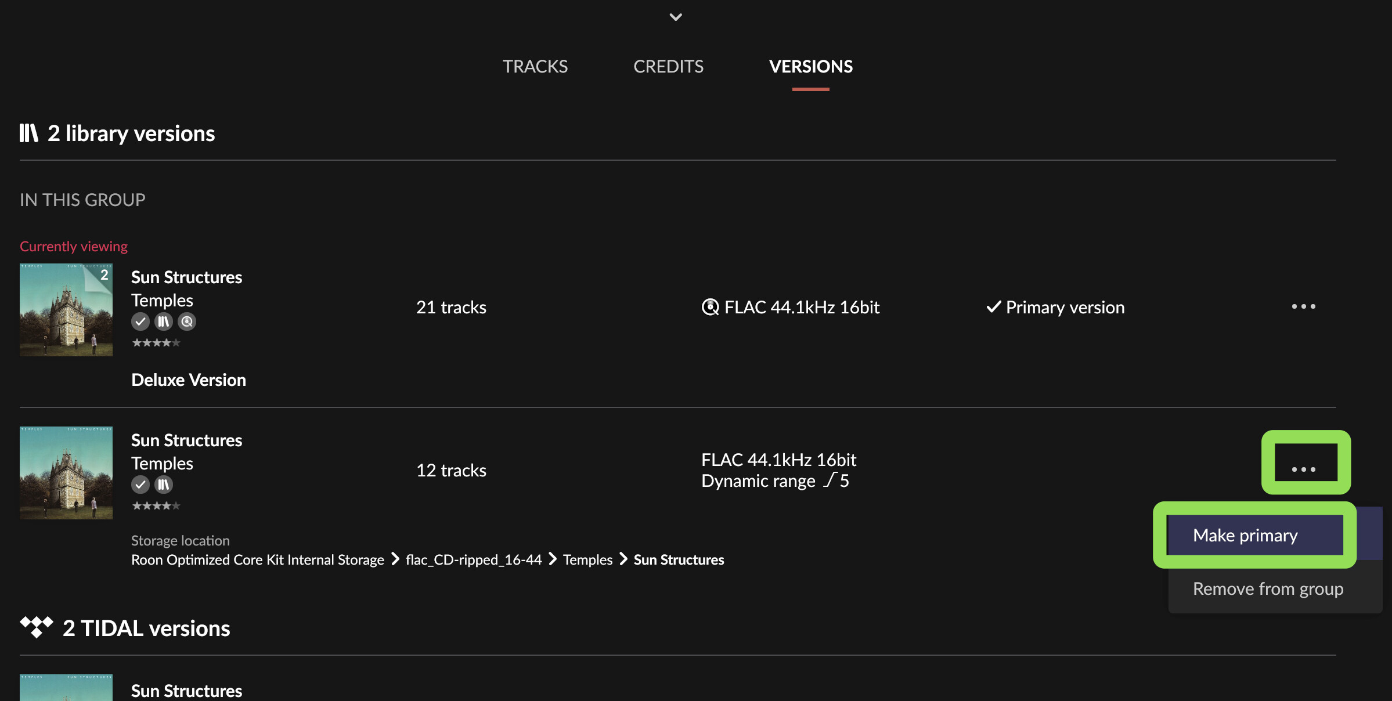Open the VERSIONS tab
This screenshot has width=1392, height=701.
(810, 67)
